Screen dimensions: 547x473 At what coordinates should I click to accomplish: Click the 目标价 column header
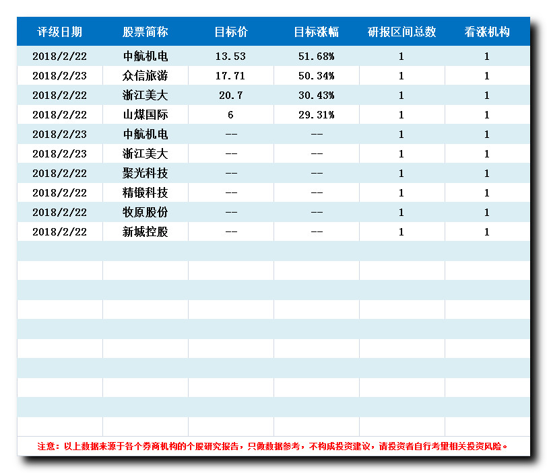pos(231,32)
